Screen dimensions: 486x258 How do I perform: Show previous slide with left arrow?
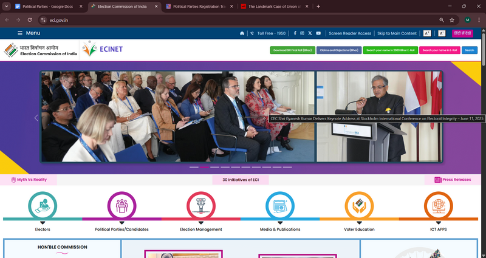tap(36, 118)
